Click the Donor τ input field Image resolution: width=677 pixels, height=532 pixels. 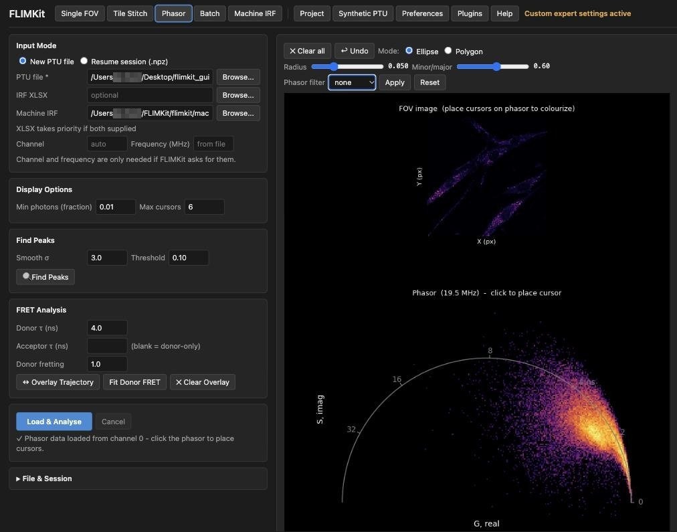click(x=107, y=328)
